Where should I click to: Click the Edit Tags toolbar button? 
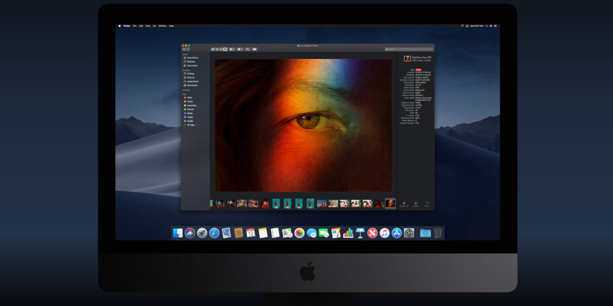254,49
